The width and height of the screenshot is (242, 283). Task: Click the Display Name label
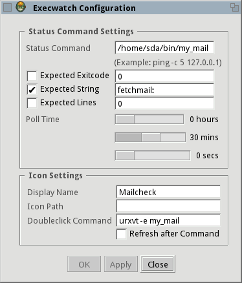pyautogui.click(x=52, y=193)
